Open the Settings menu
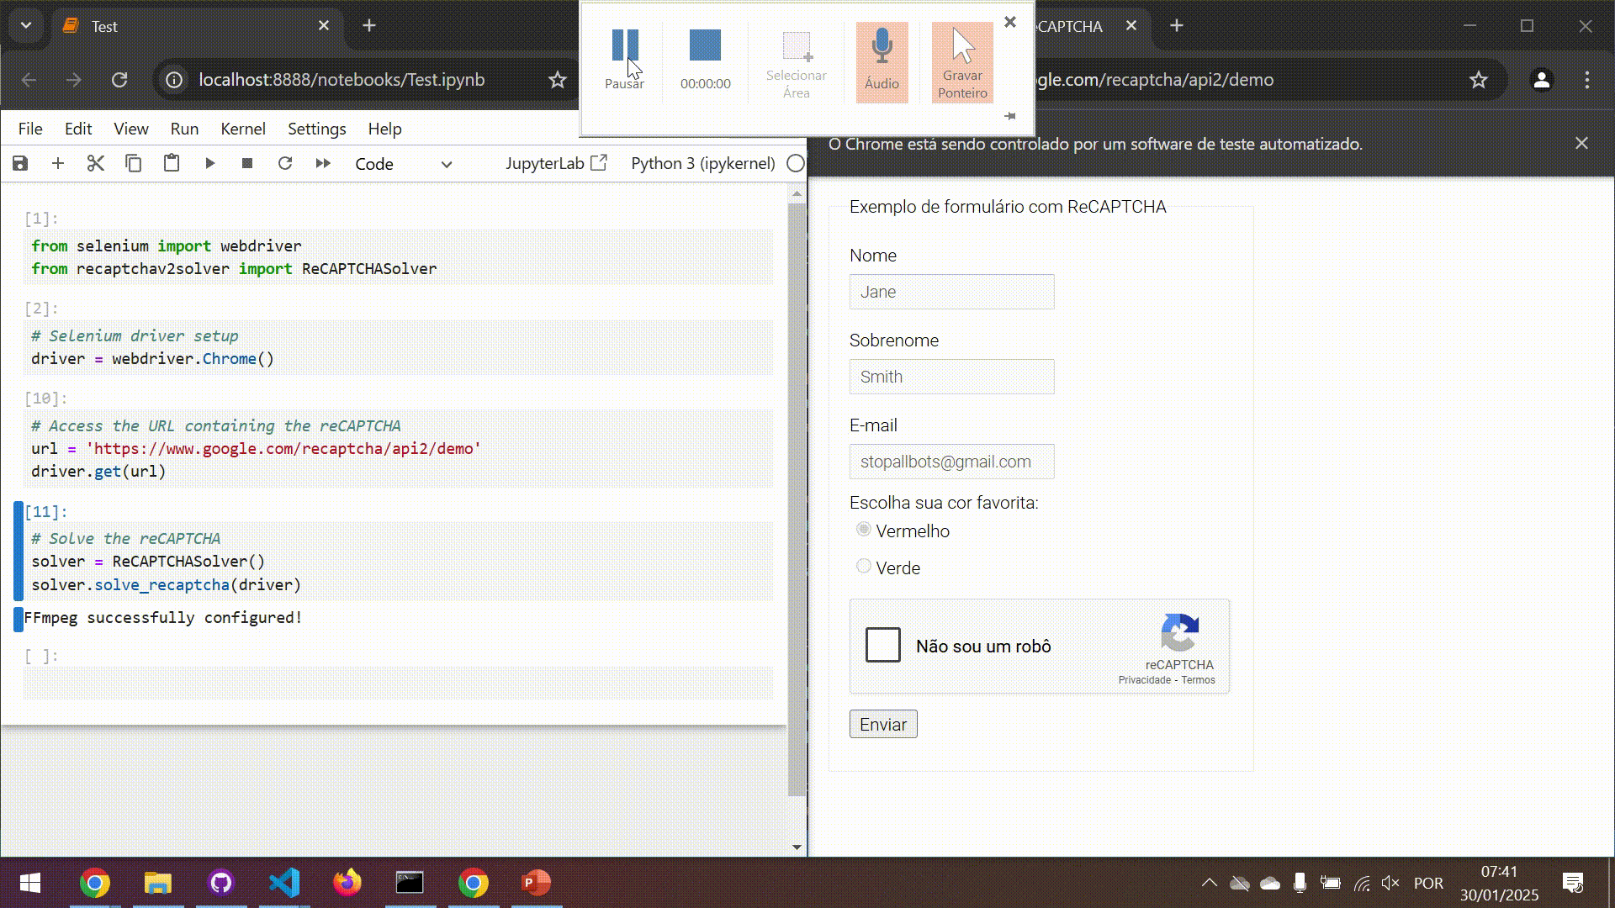Viewport: 1615px width, 908px height. coord(316,129)
